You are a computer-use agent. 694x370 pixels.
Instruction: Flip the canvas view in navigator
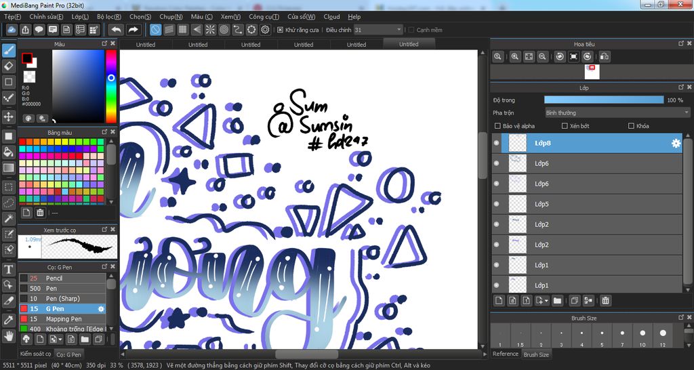point(604,57)
